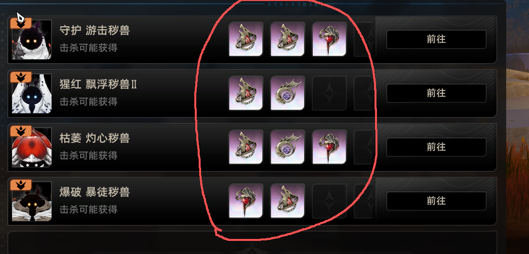The width and height of the screenshot is (529, 254).
Task: Click 爆破 暴徒秽兽 enemy portrait
Action: coord(32,202)
